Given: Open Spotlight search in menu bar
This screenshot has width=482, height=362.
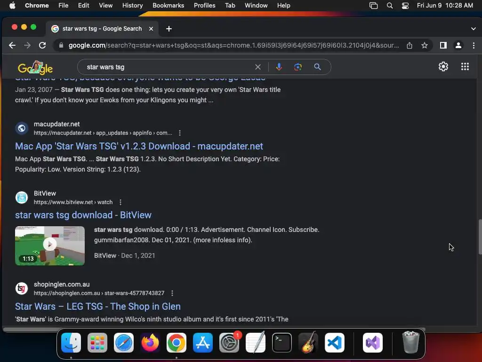Looking at the screenshot, I should click(x=389, y=6).
